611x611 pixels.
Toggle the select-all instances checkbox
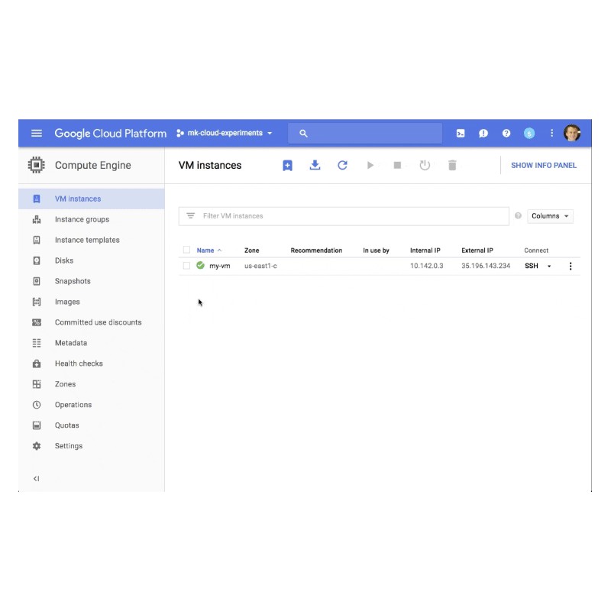coord(186,250)
